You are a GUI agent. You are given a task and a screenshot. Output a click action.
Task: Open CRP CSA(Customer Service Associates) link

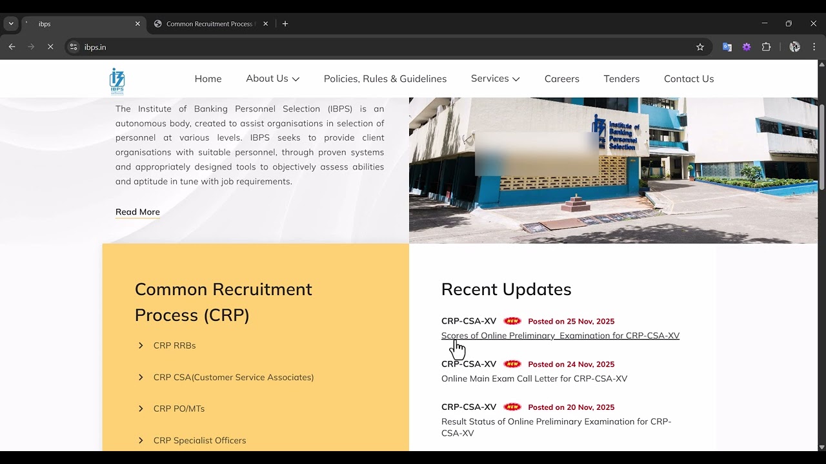coord(234,377)
